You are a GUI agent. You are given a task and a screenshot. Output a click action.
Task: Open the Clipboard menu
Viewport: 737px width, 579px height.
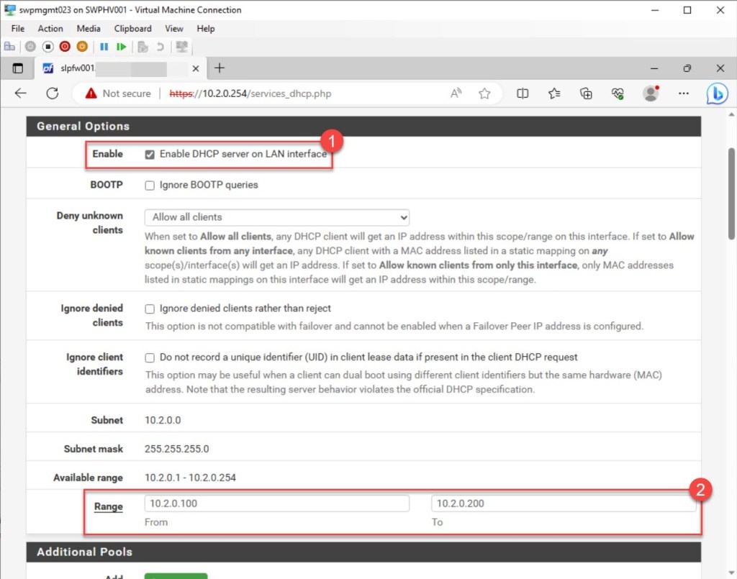pos(132,29)
